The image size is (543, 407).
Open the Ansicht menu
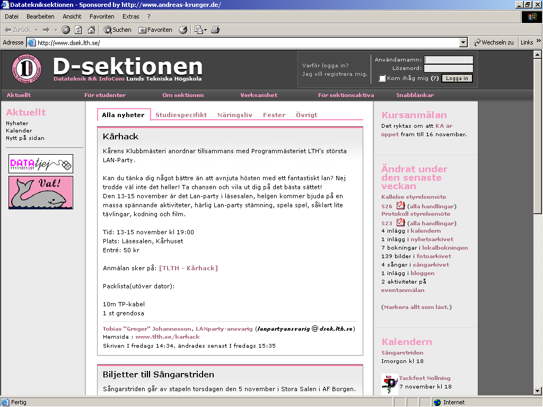[72, 16]
